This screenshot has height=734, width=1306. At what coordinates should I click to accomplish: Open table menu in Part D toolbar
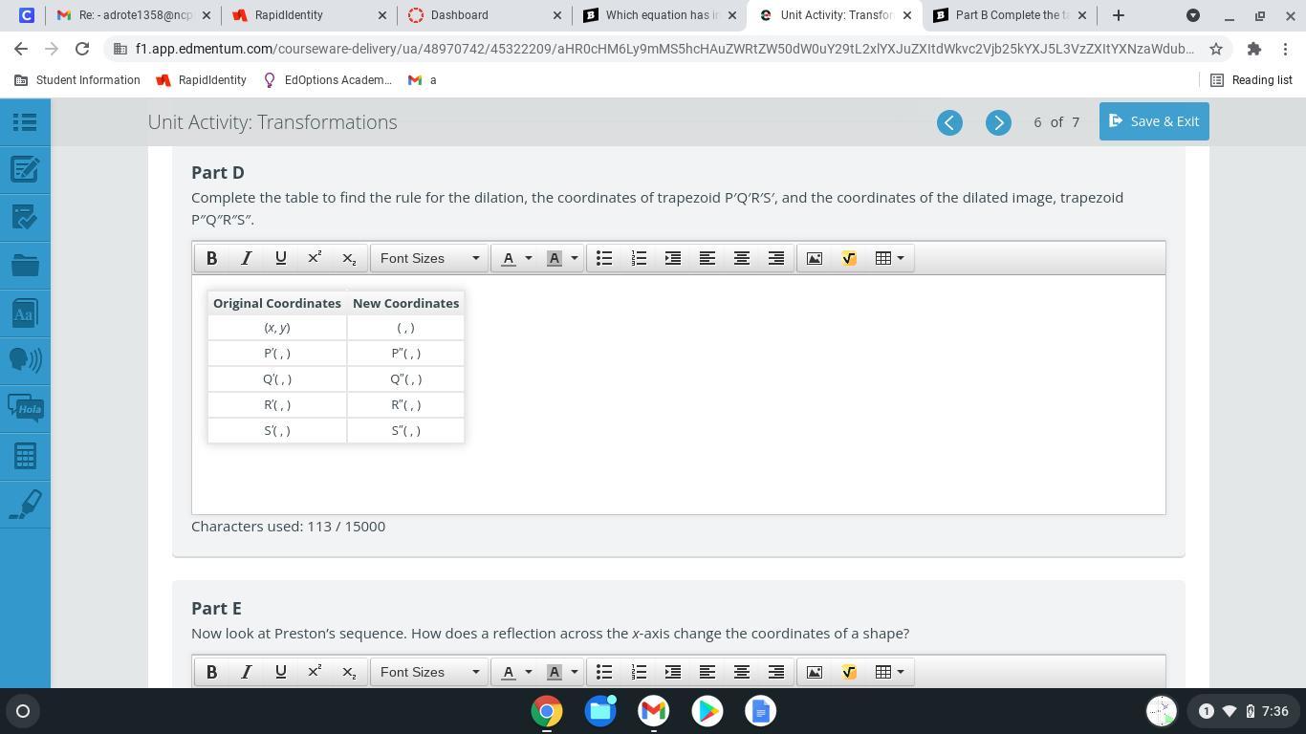coord(890,258)
